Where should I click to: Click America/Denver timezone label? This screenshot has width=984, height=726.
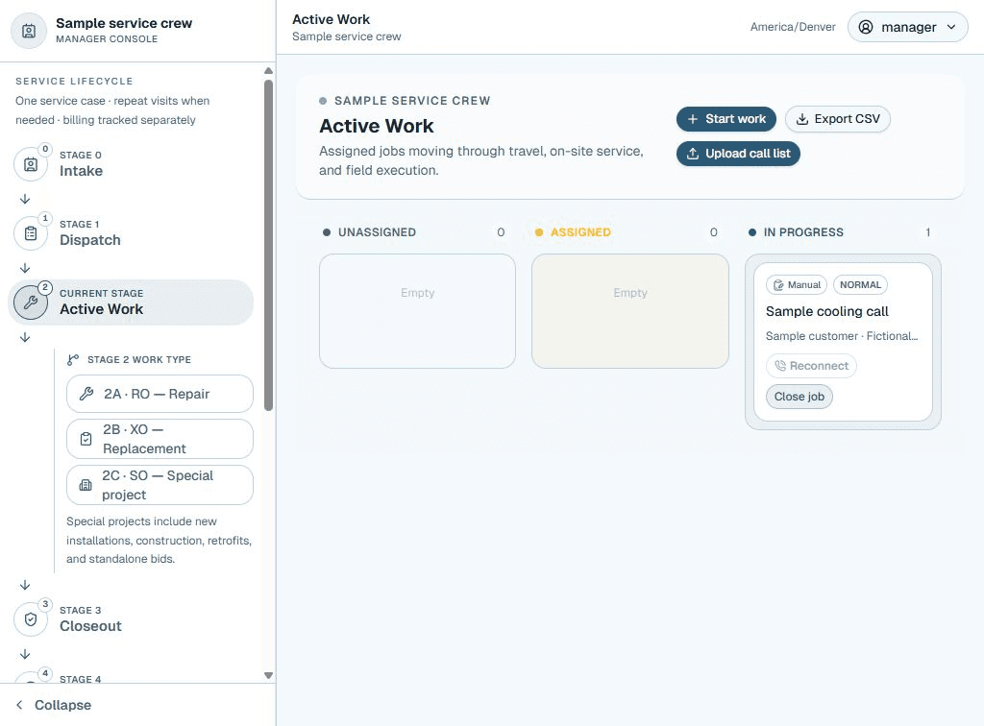point(793,27)
